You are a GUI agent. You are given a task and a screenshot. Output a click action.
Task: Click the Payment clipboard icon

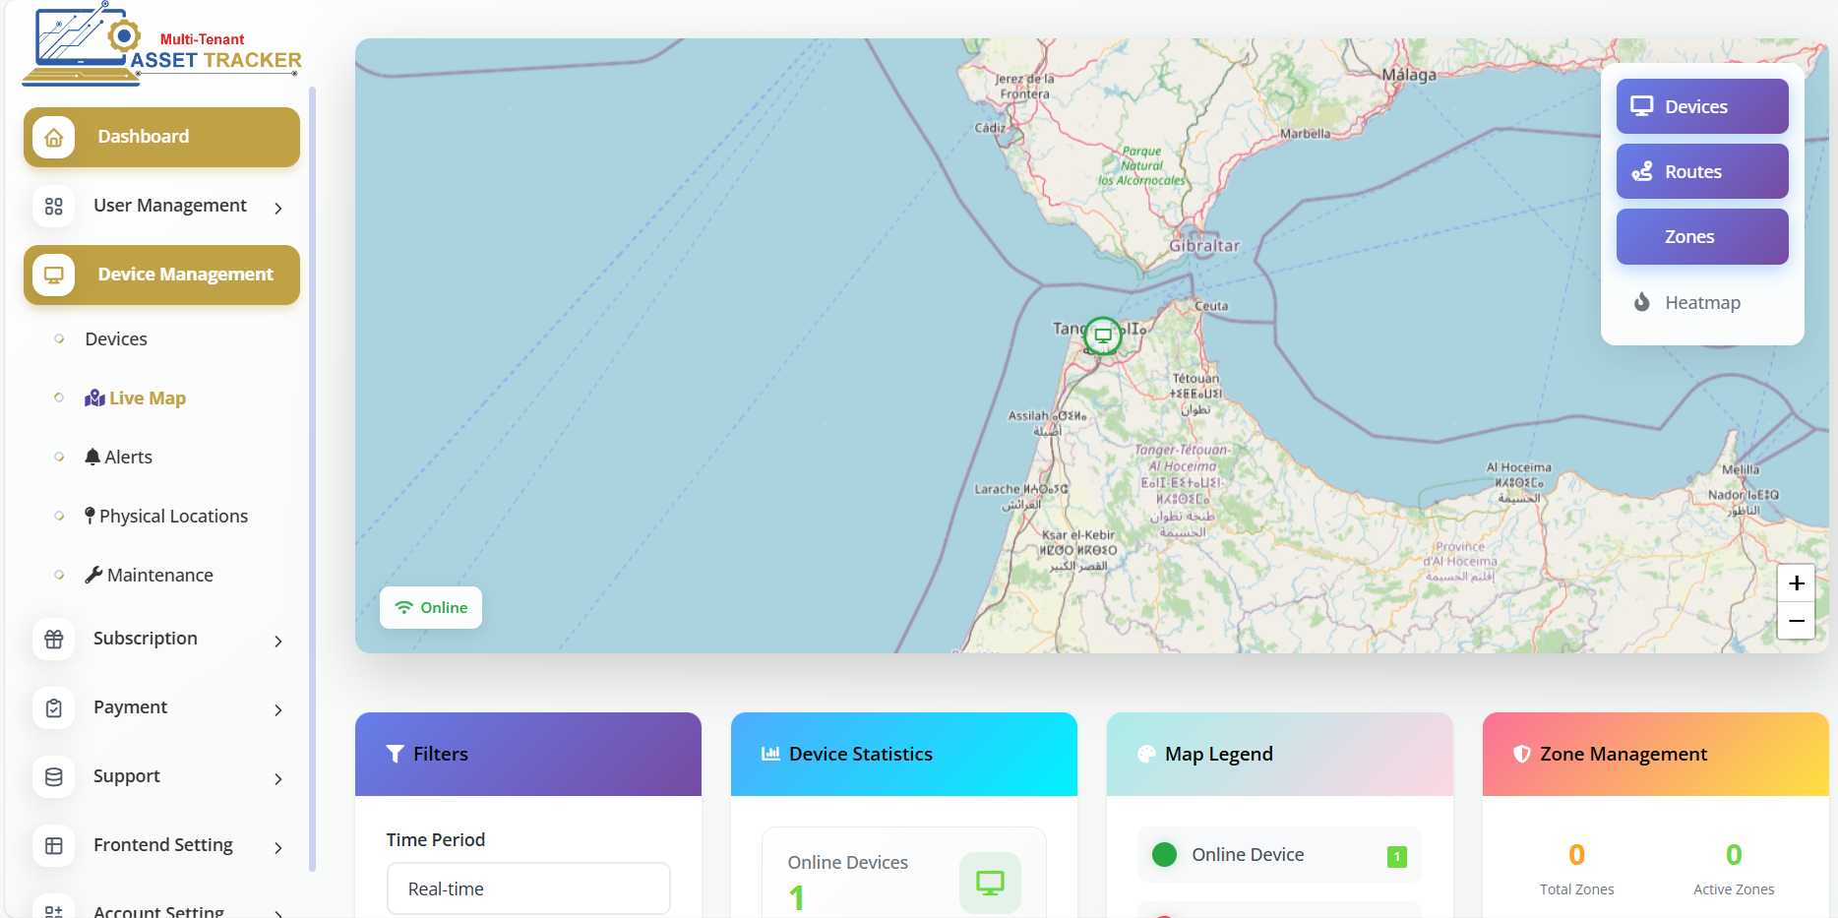point(54,708)
